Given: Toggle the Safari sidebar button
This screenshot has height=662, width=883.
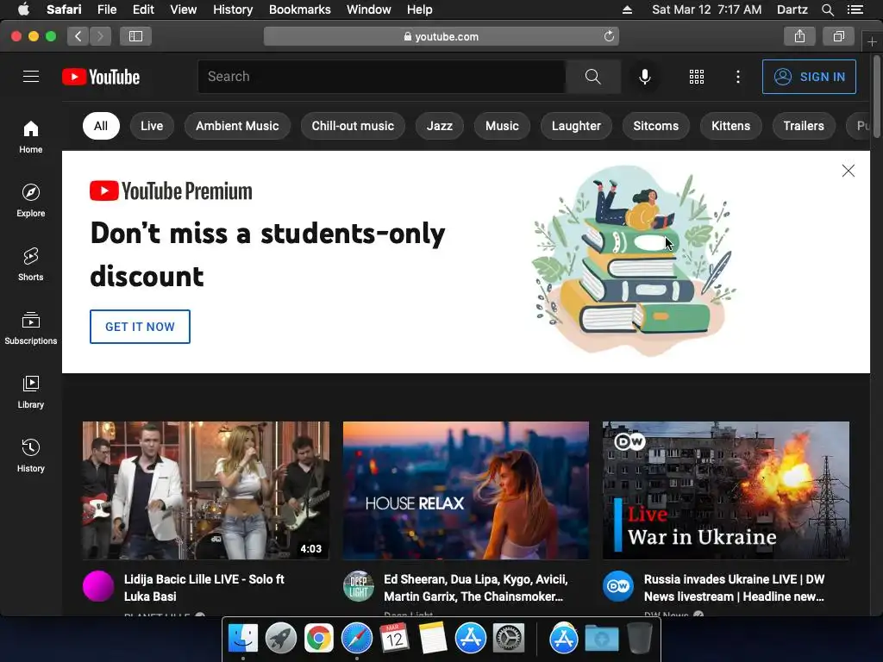Looking at the screenshot, I should coord(135,36).
